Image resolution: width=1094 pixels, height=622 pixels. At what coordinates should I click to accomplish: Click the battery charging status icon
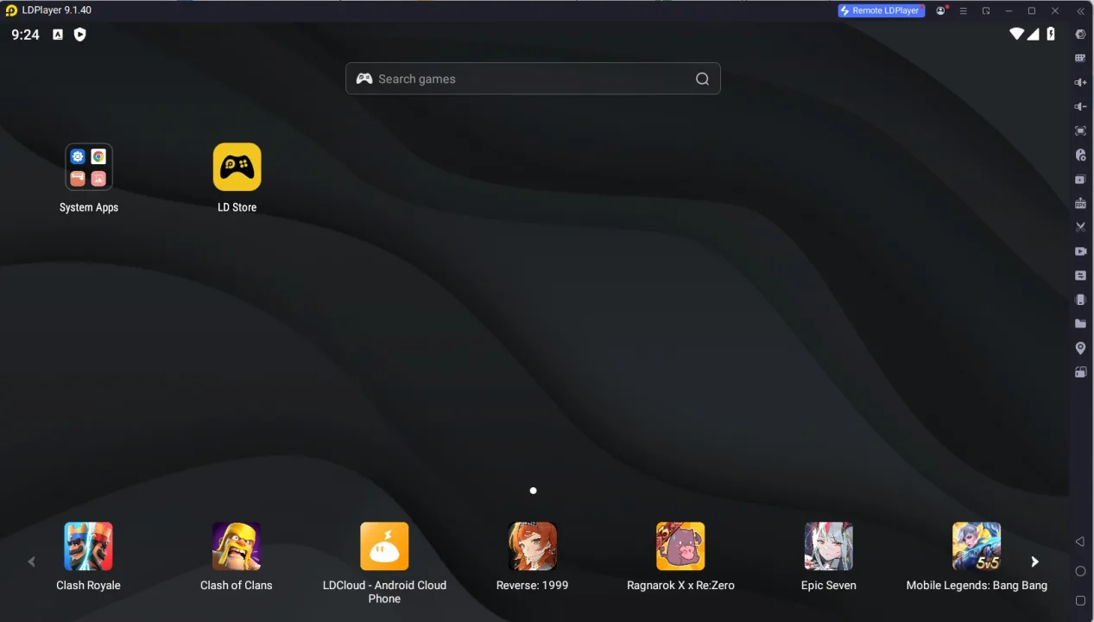click(x=1051, y=35)
